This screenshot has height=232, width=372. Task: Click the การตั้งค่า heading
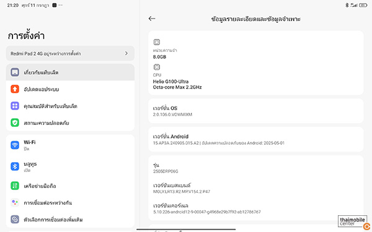point(26,36)
